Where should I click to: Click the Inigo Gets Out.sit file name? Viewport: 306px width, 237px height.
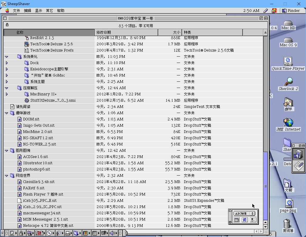(39, 126)
